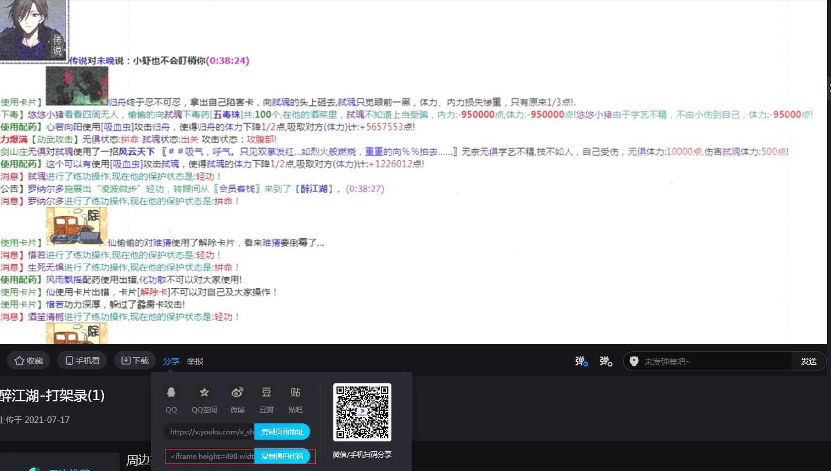Image resolution: width=831 pixels, height=471 pixels.
Task: Toggle danmaku display on/off icon
Action: click(582, 361)
